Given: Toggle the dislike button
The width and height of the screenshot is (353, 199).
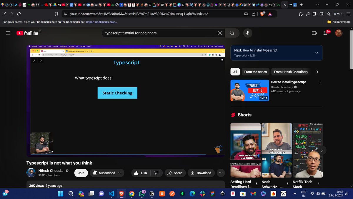Looking at the screenshot, I should [x=156, y=173].
